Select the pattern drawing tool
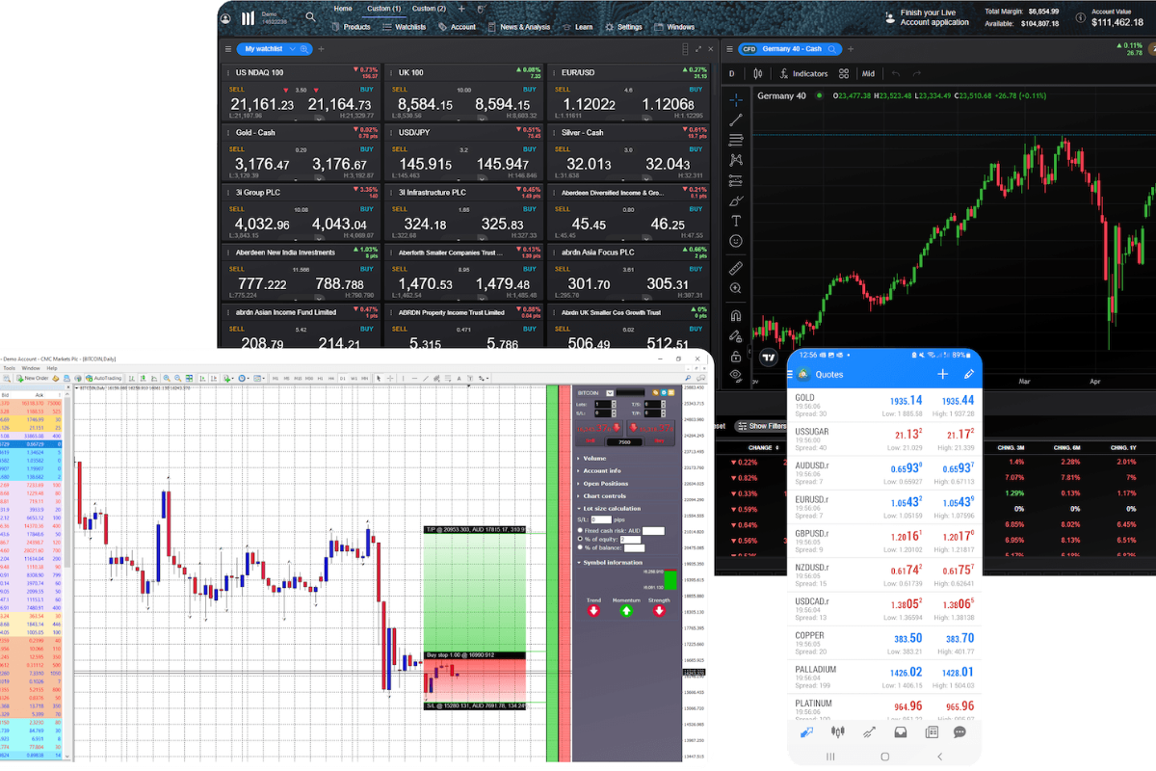The image size is (1156, 771). click(x=736, y=160)
